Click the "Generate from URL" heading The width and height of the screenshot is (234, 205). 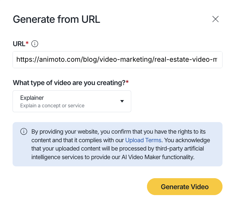tap(56, 19)
